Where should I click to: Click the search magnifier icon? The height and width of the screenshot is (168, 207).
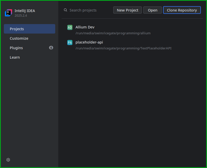[65, 10]
